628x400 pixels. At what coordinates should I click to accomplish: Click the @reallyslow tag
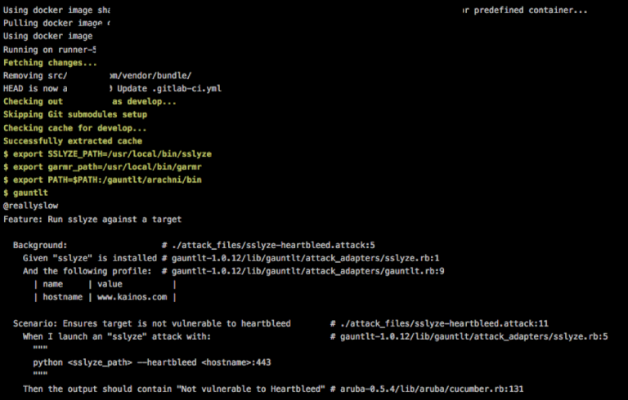pyautogui.click(x=31, y=207)
